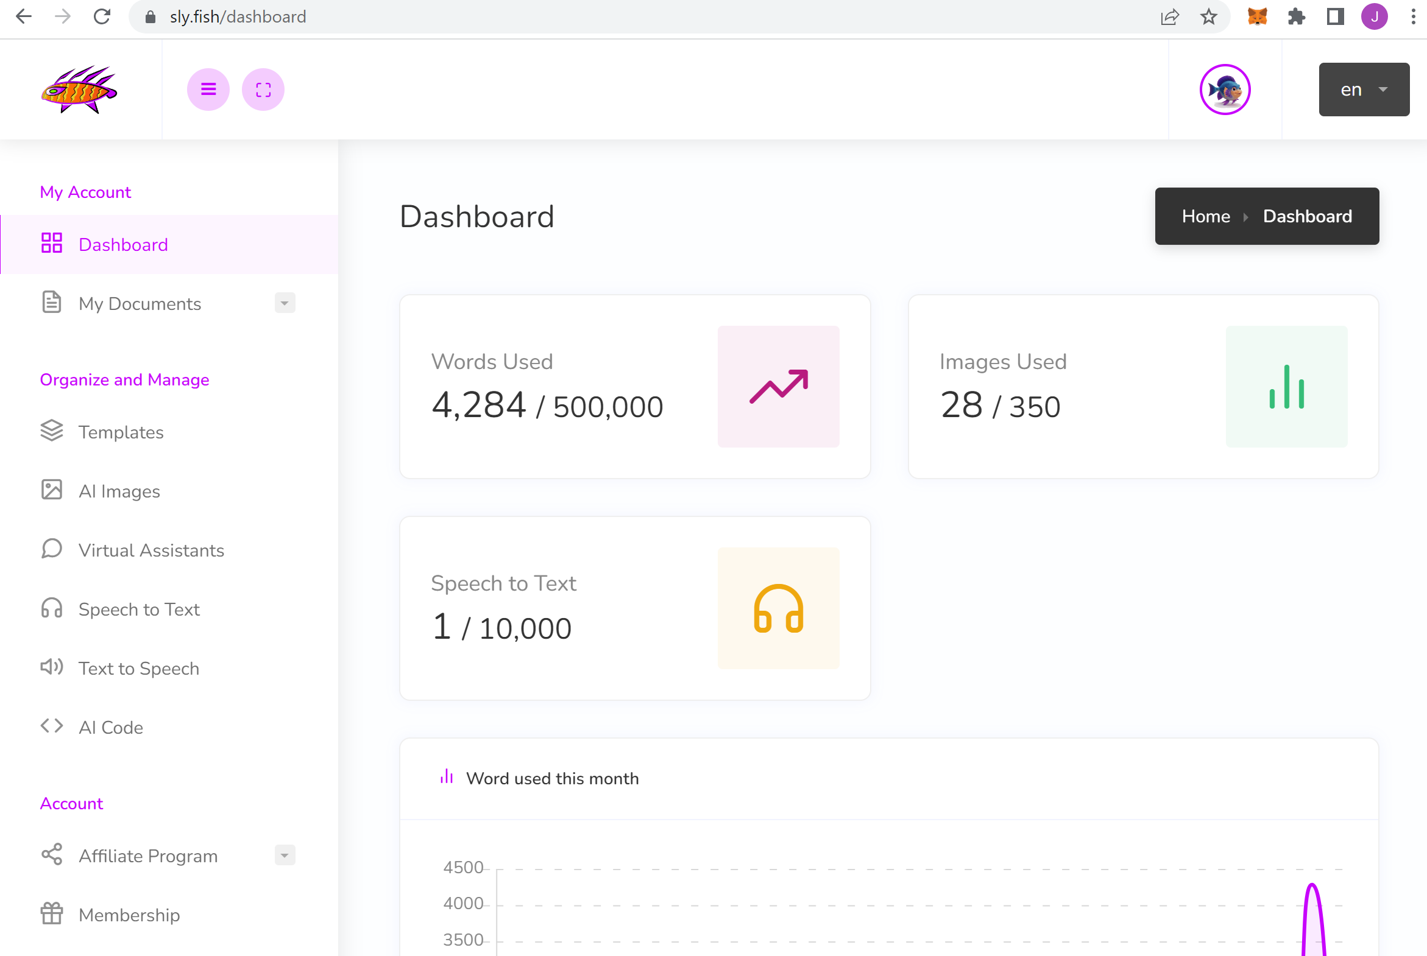This screenshot has width=1427, height=956.
Task: Click the My Account section heading
Action: coord(85,192)
